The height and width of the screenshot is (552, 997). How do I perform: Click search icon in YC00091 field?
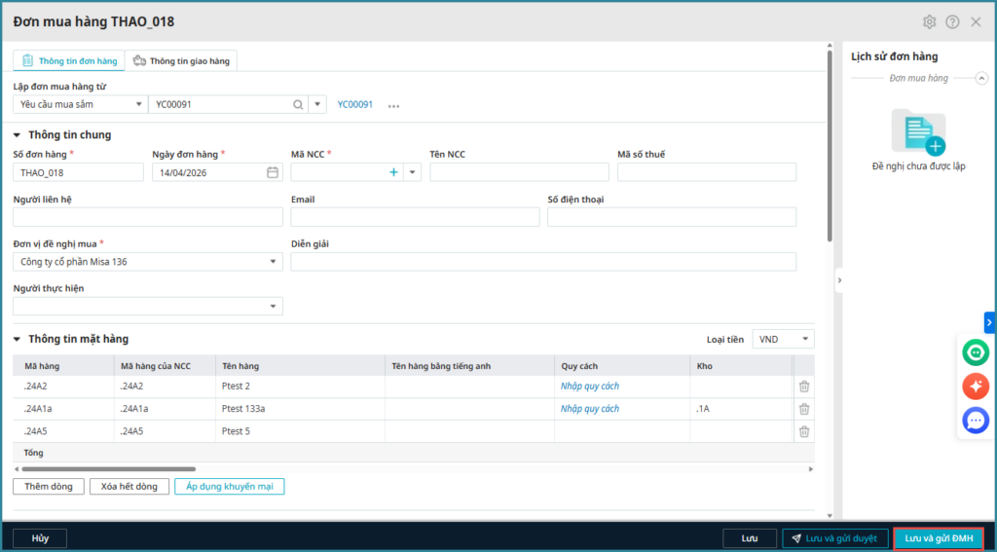click(298, 104)
